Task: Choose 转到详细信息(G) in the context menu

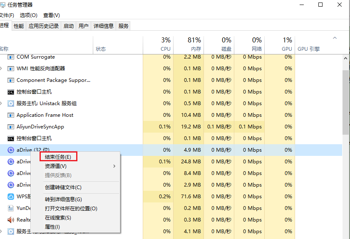Action: pyautogui.click(x=76, y=200)
